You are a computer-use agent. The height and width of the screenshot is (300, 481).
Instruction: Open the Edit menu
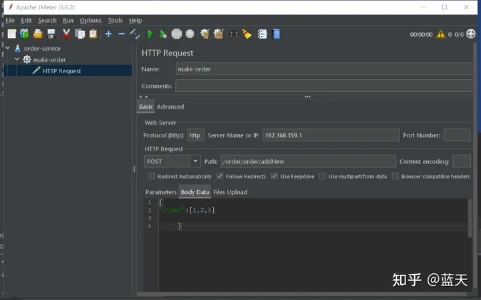pos(26,21)
